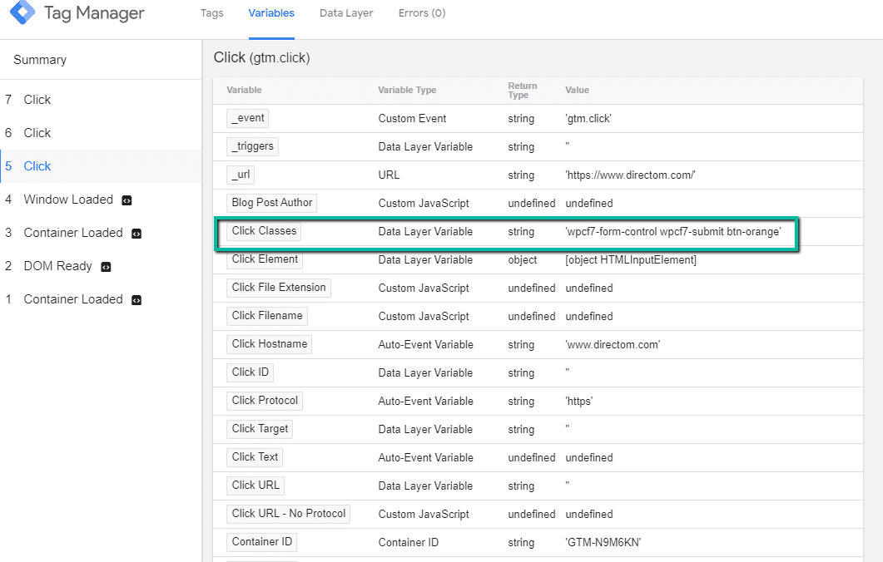This screenshot has height=562, width=883.
Task: Click the _event variable chip
Action: [247, 118]
